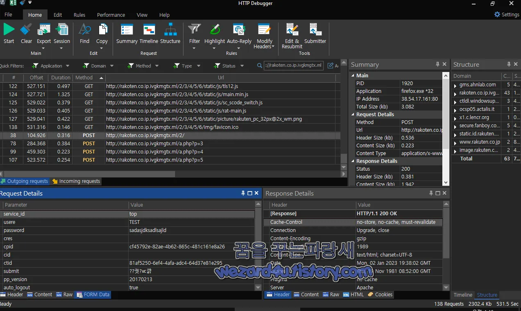The image size is (521, 311).
Task: Maximize the Request Details panel
Action: pos(250,193)
